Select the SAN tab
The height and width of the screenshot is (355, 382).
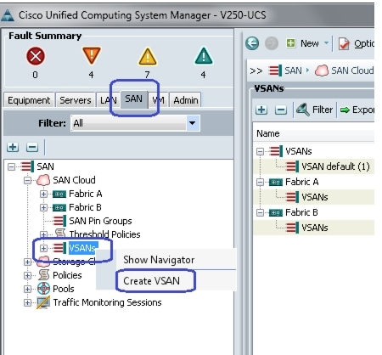134,99
